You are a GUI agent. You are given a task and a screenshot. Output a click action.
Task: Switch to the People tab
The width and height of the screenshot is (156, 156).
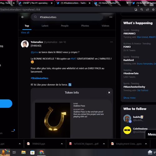[65, 26]
